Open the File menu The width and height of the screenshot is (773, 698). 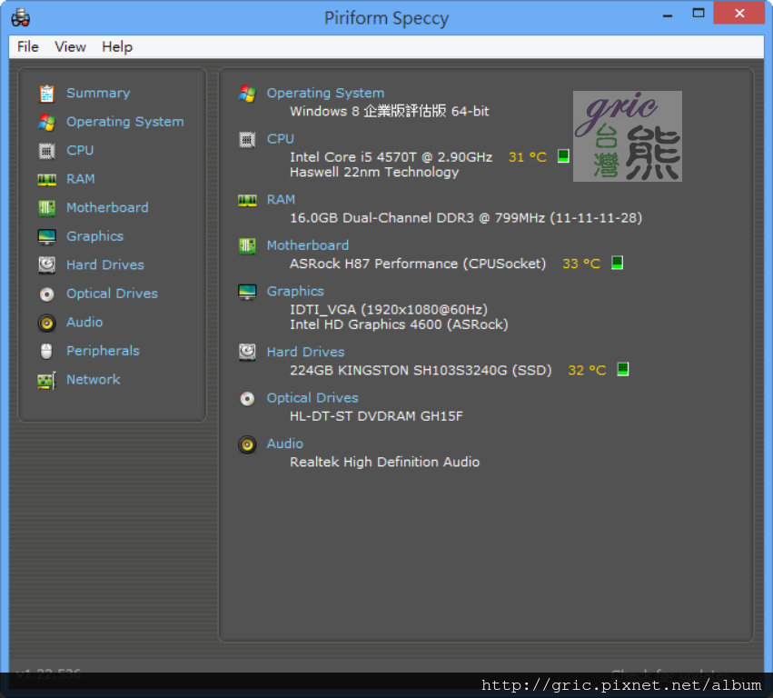(x=27, y=47)
